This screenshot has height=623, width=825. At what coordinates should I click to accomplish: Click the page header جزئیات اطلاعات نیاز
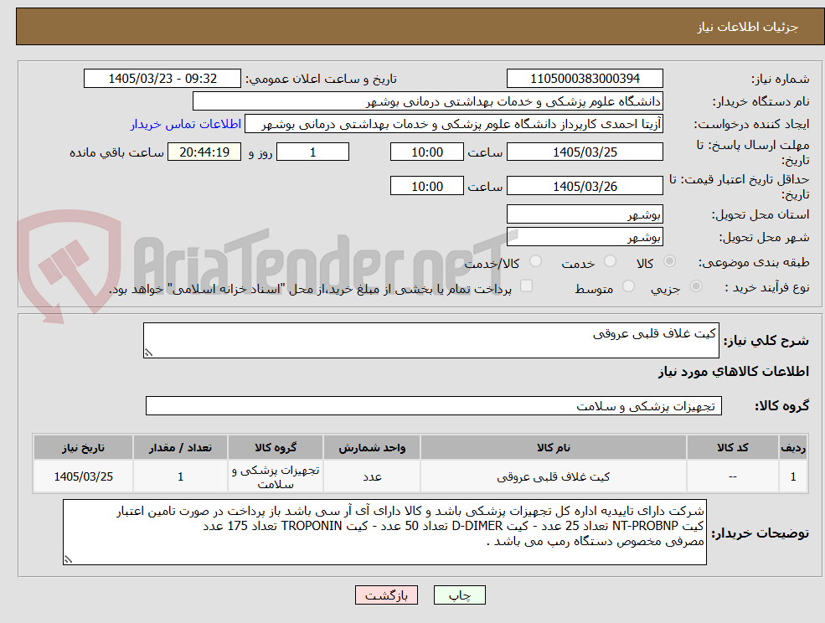pos(747,27)
